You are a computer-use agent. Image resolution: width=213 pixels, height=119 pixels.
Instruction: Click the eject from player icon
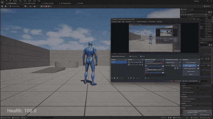point(49,6)
